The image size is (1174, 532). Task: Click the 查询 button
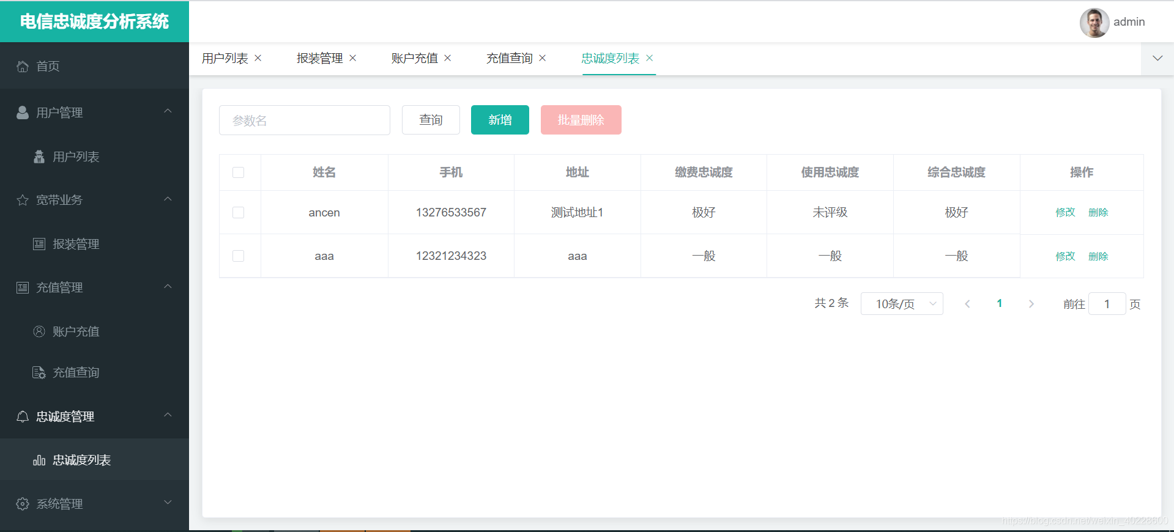tap(431, 120)
